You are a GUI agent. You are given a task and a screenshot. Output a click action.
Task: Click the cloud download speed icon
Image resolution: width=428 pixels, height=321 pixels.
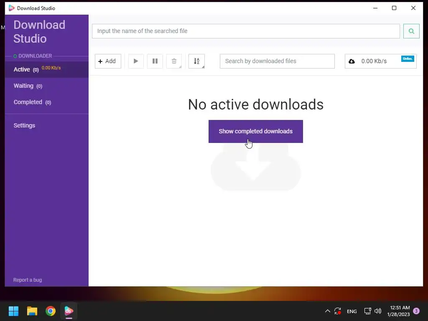point(352,61)
